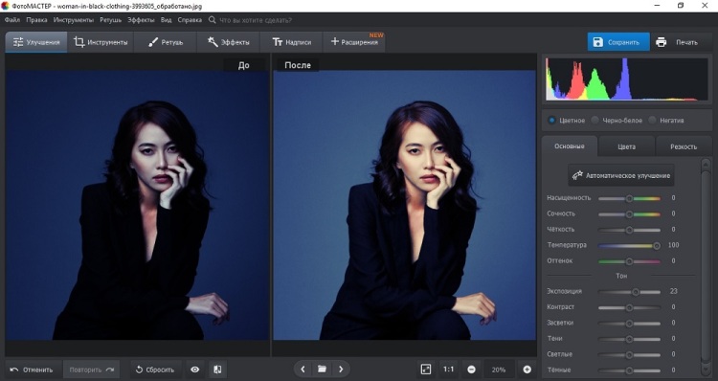Image resolution: width=718 pixels, height=381 pixels.
Task: Open the Правка menu
Action: [36, 20]
